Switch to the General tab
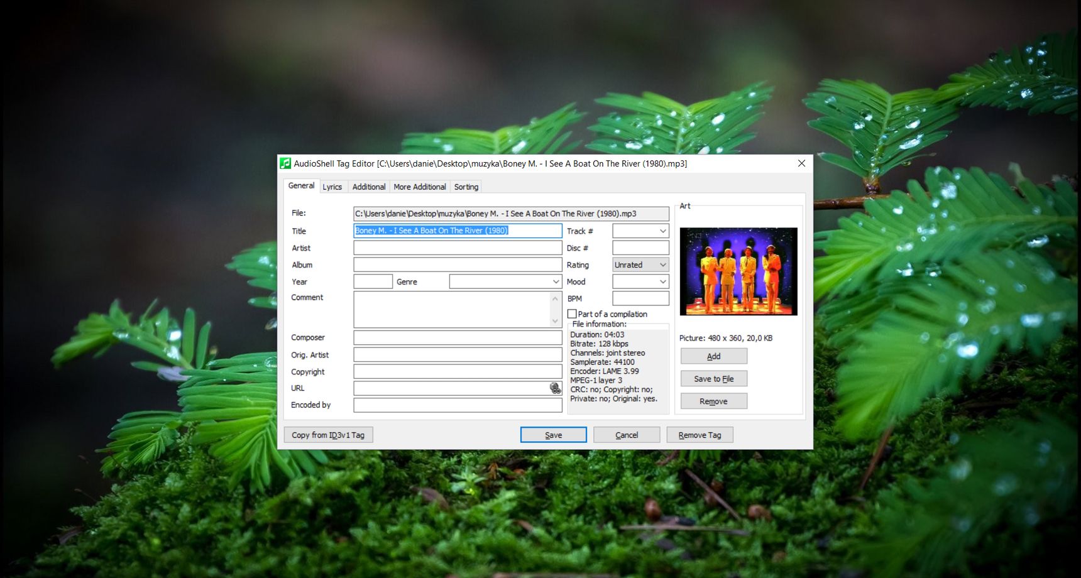Viewport: 1081px width, 578px height. tap(301, 186)
